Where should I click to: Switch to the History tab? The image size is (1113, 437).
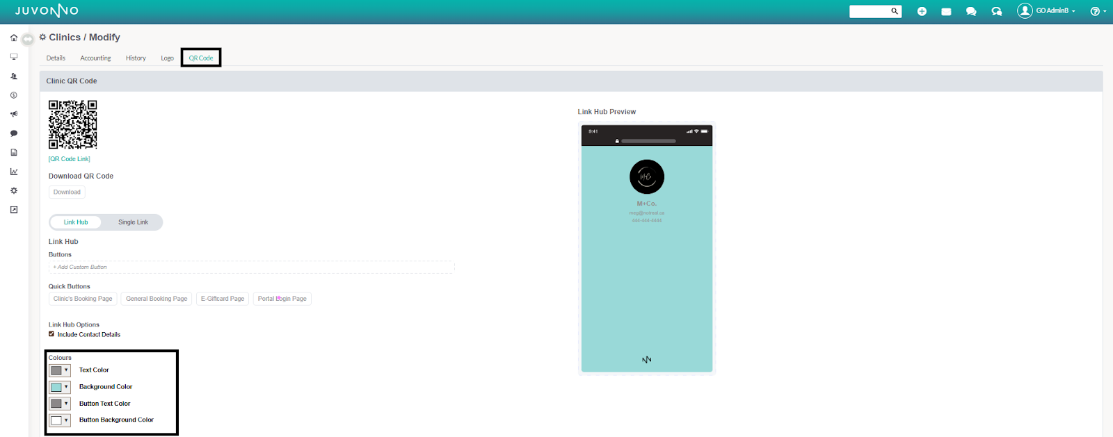(x=136, y=58)
